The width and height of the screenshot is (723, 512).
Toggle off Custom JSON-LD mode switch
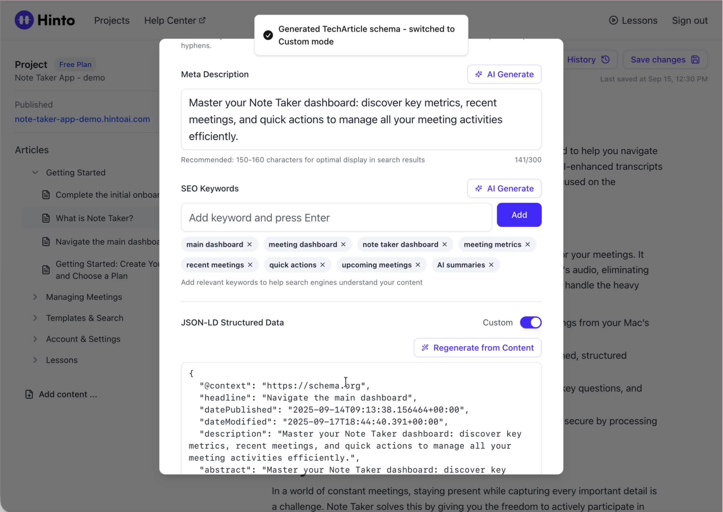coord(531,322)
